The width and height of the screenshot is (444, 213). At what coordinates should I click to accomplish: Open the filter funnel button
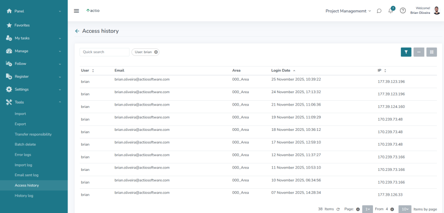pos(406,52)
